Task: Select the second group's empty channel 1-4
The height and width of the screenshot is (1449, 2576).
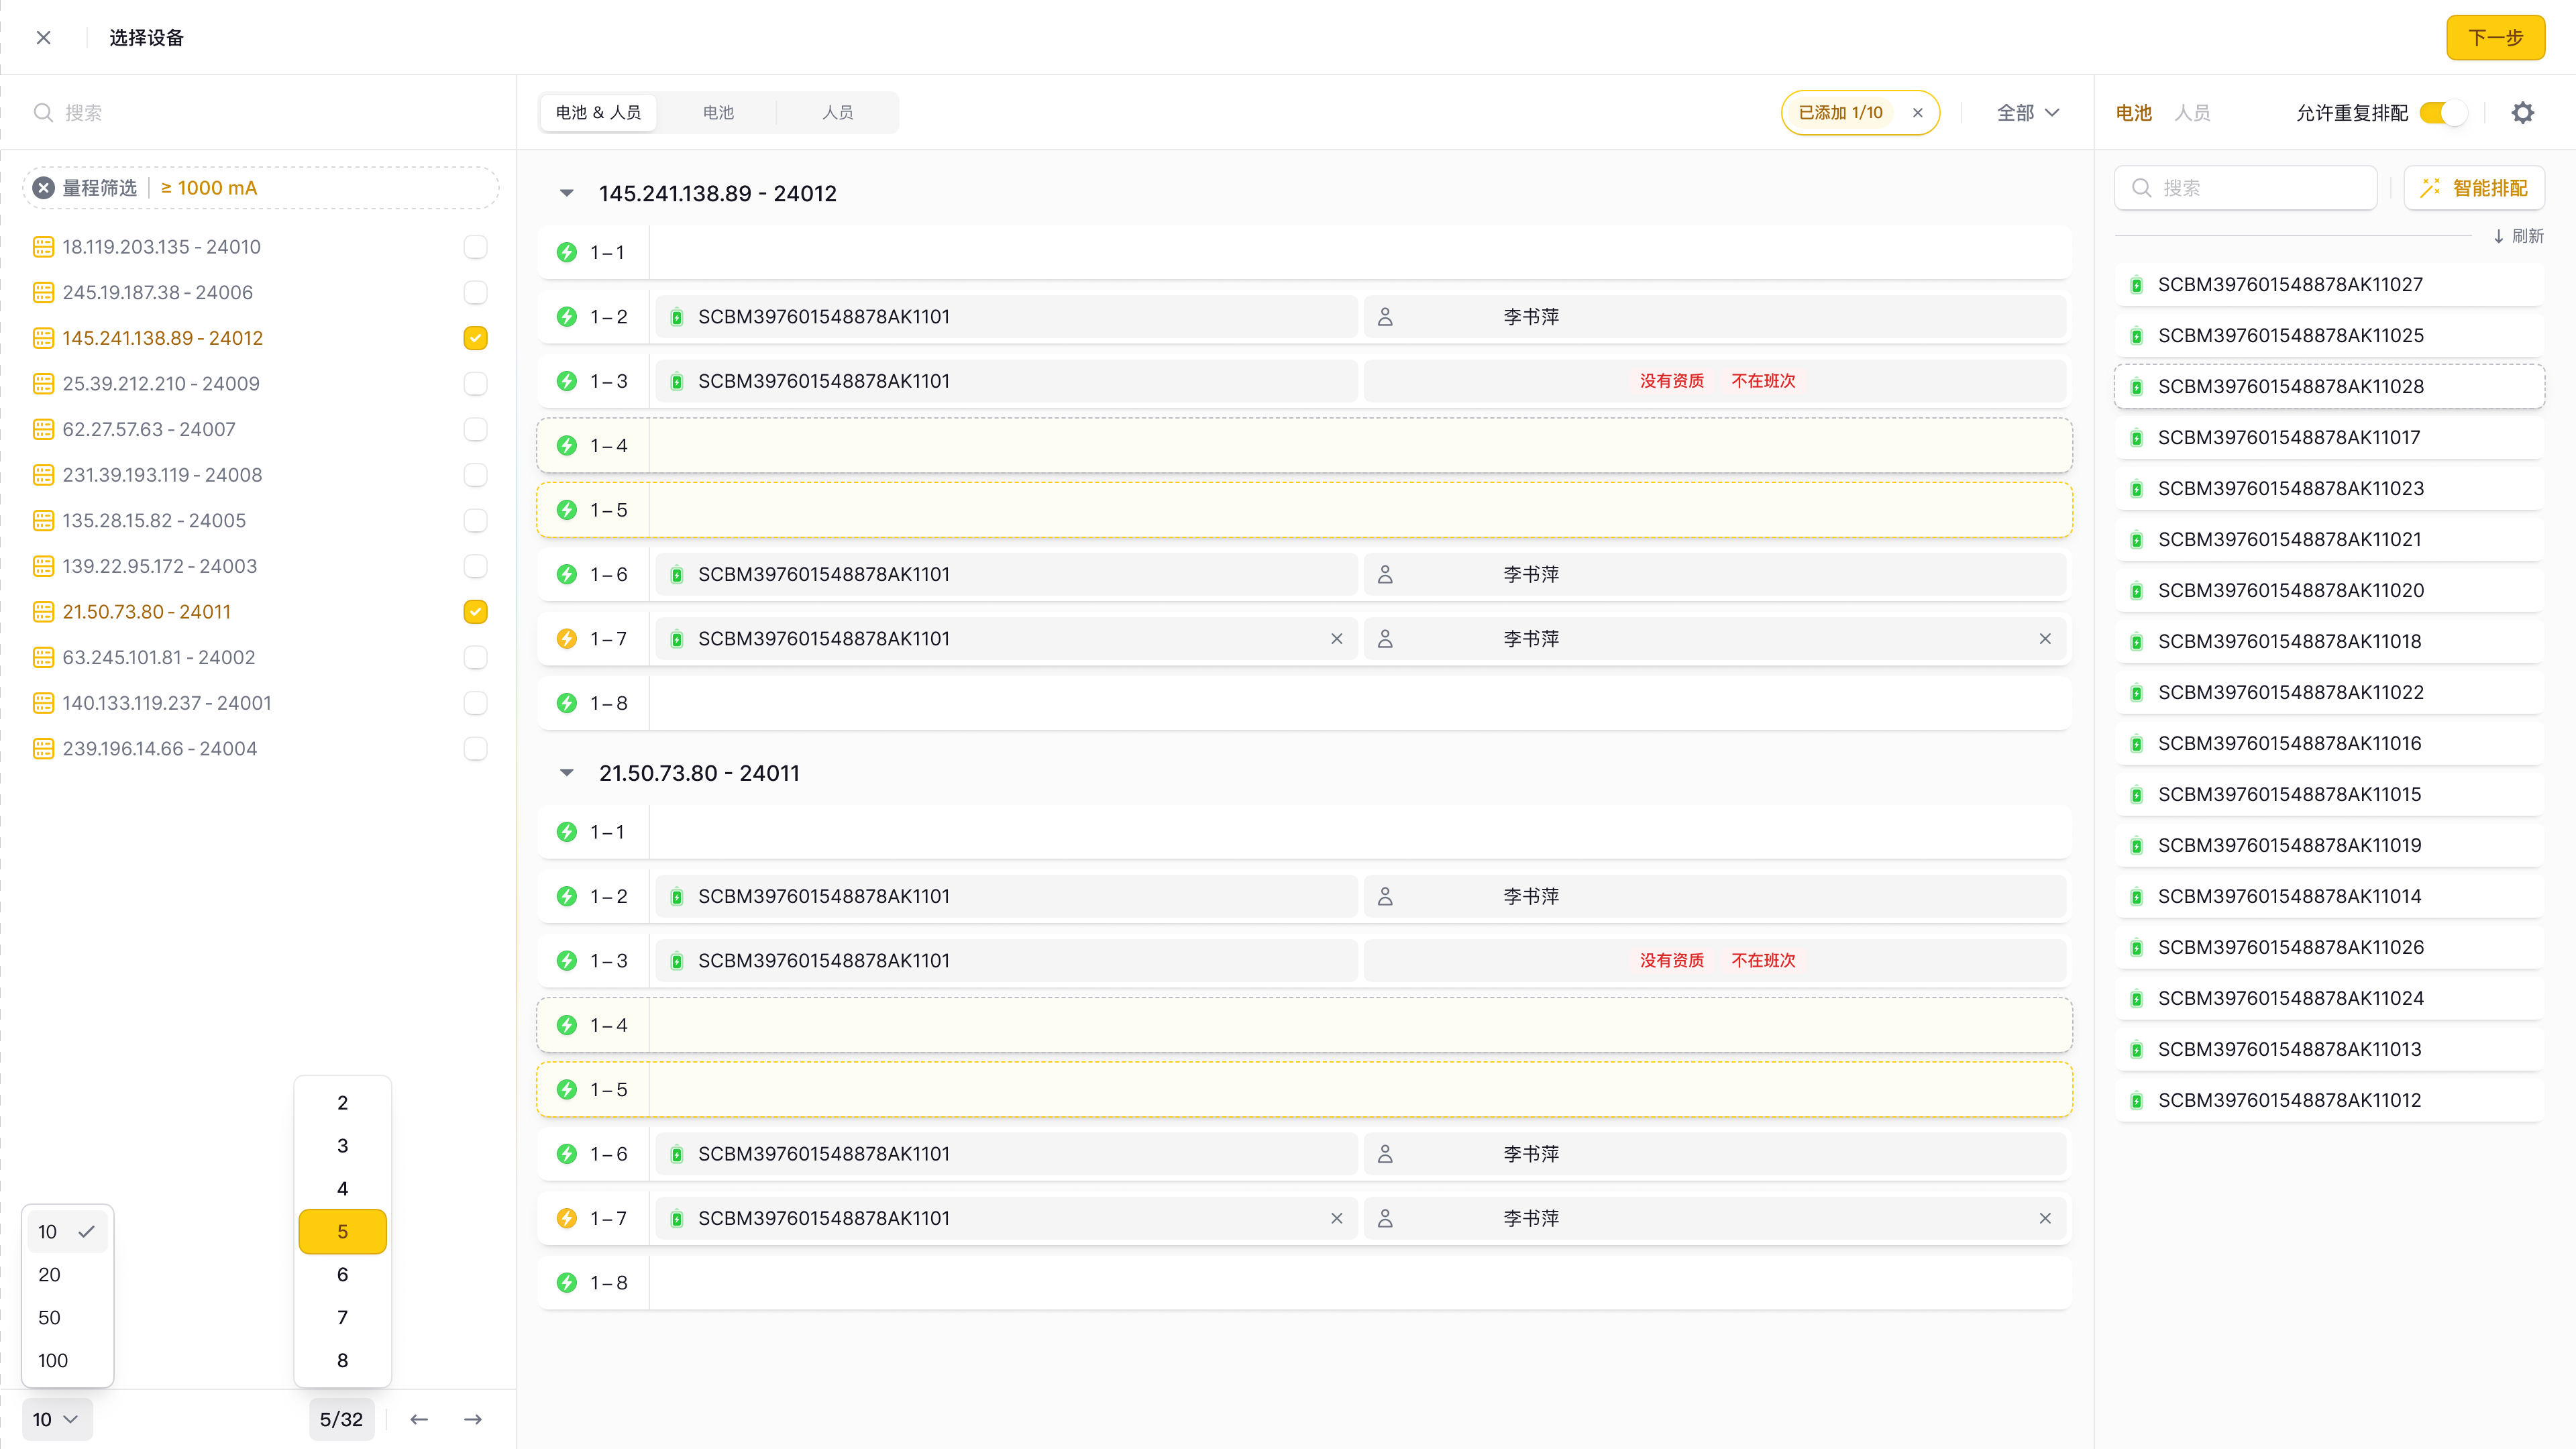Action: coord(1304,1025)
